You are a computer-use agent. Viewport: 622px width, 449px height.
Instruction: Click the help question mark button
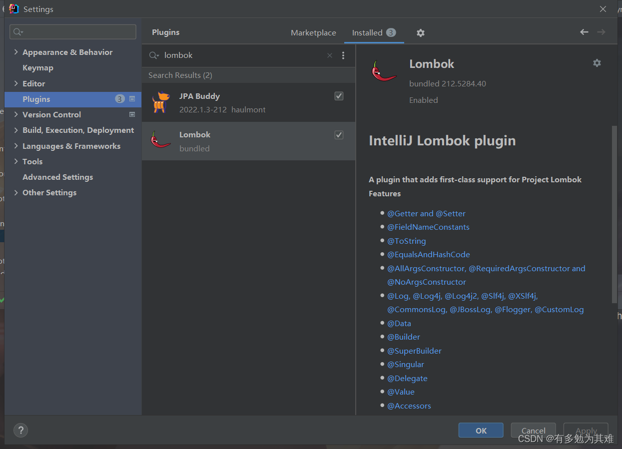(20, 430)
